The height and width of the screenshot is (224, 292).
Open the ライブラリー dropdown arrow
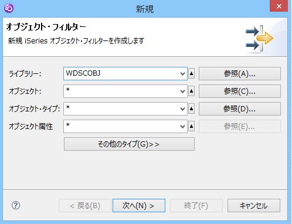click(x=182, y=74)
